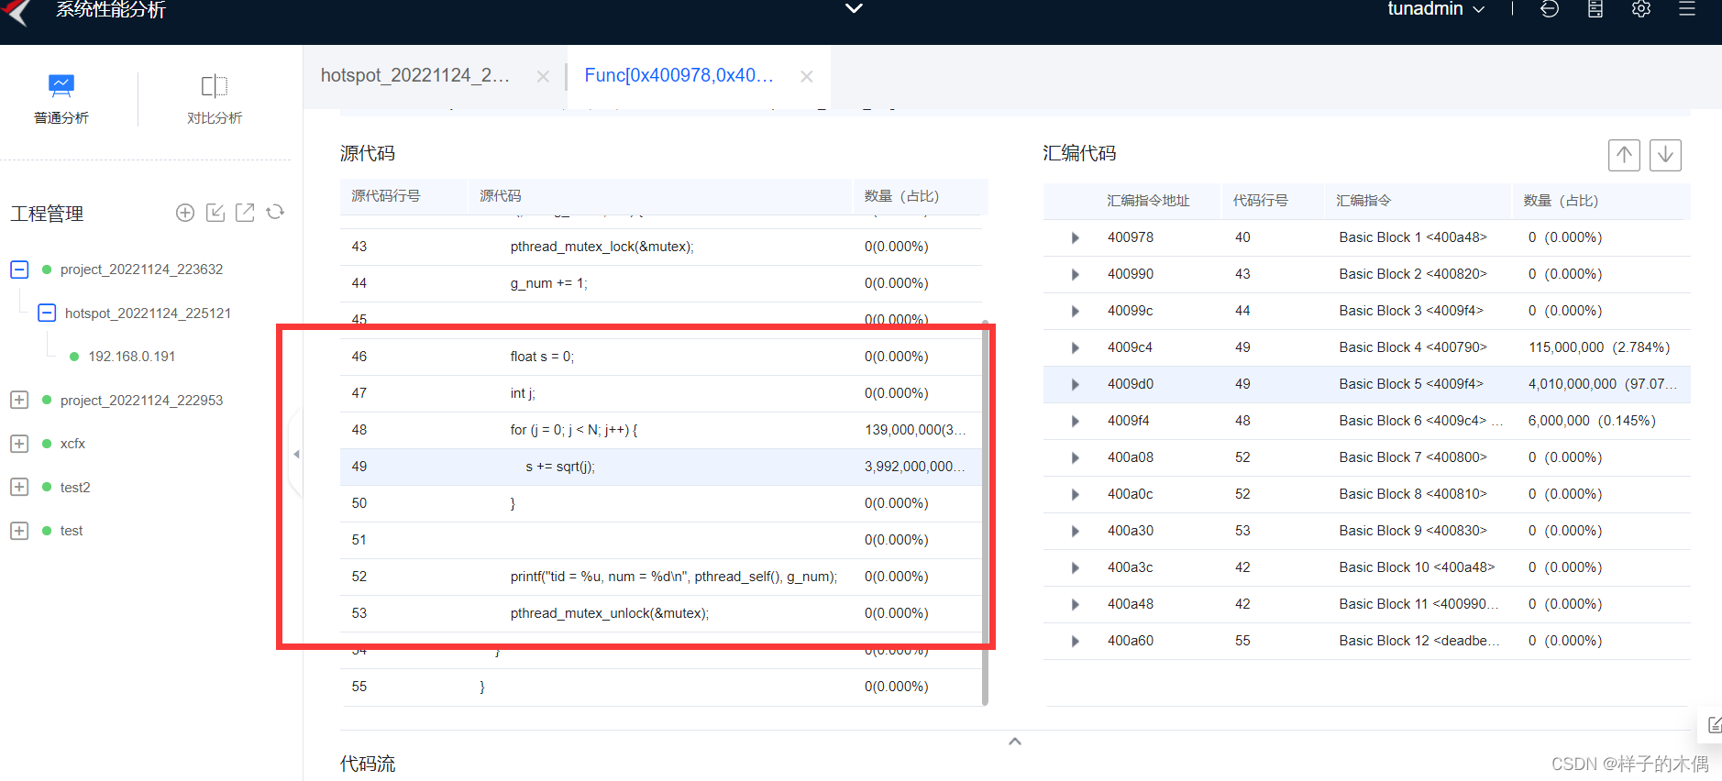Click the 代码行号 column header
The width and height of the screenshot is (1722, 781).
coord(1260,201)
